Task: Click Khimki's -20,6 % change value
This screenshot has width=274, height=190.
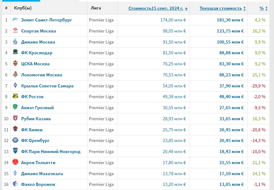Action: (x=258, y=130)
